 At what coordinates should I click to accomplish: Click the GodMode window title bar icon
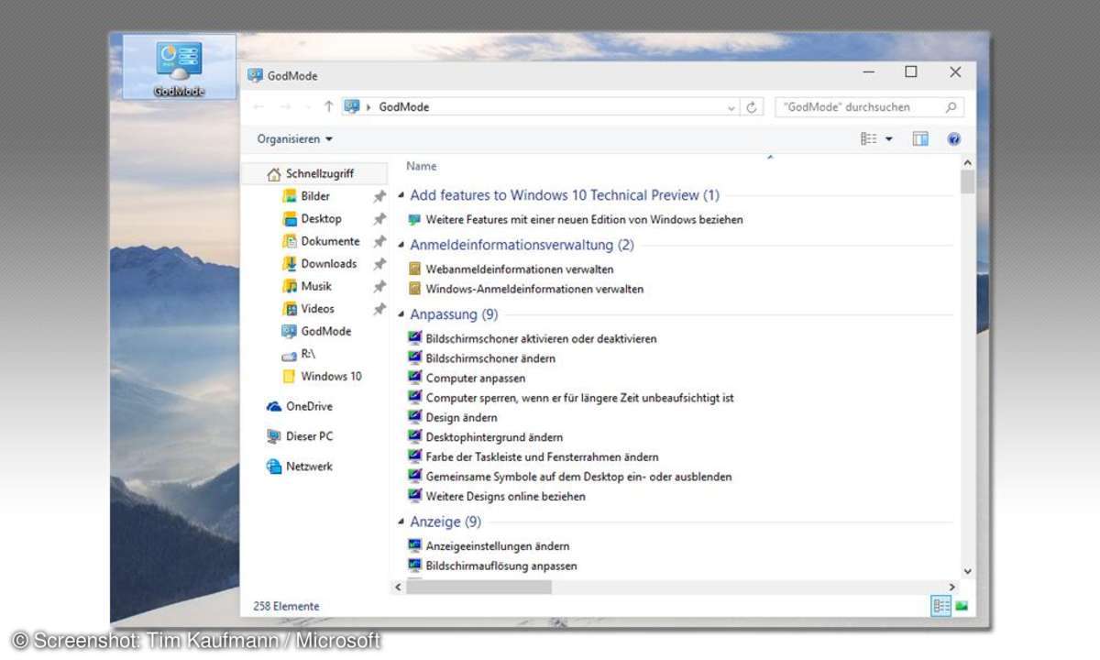(x=255, y=75)
